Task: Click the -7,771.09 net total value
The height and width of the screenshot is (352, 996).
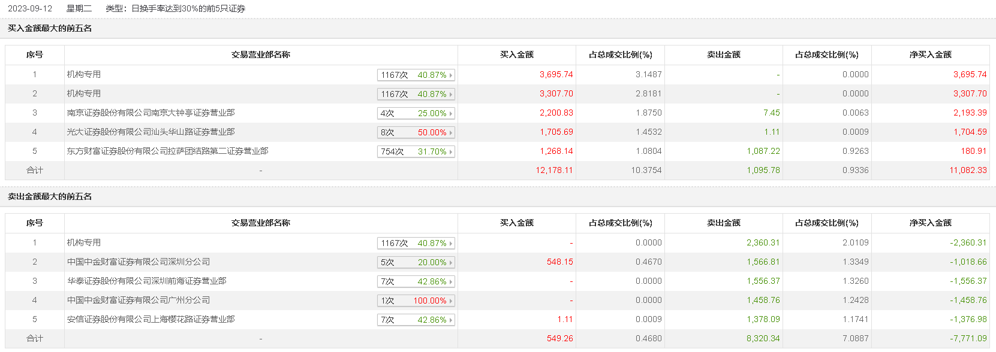Action: 968,339
